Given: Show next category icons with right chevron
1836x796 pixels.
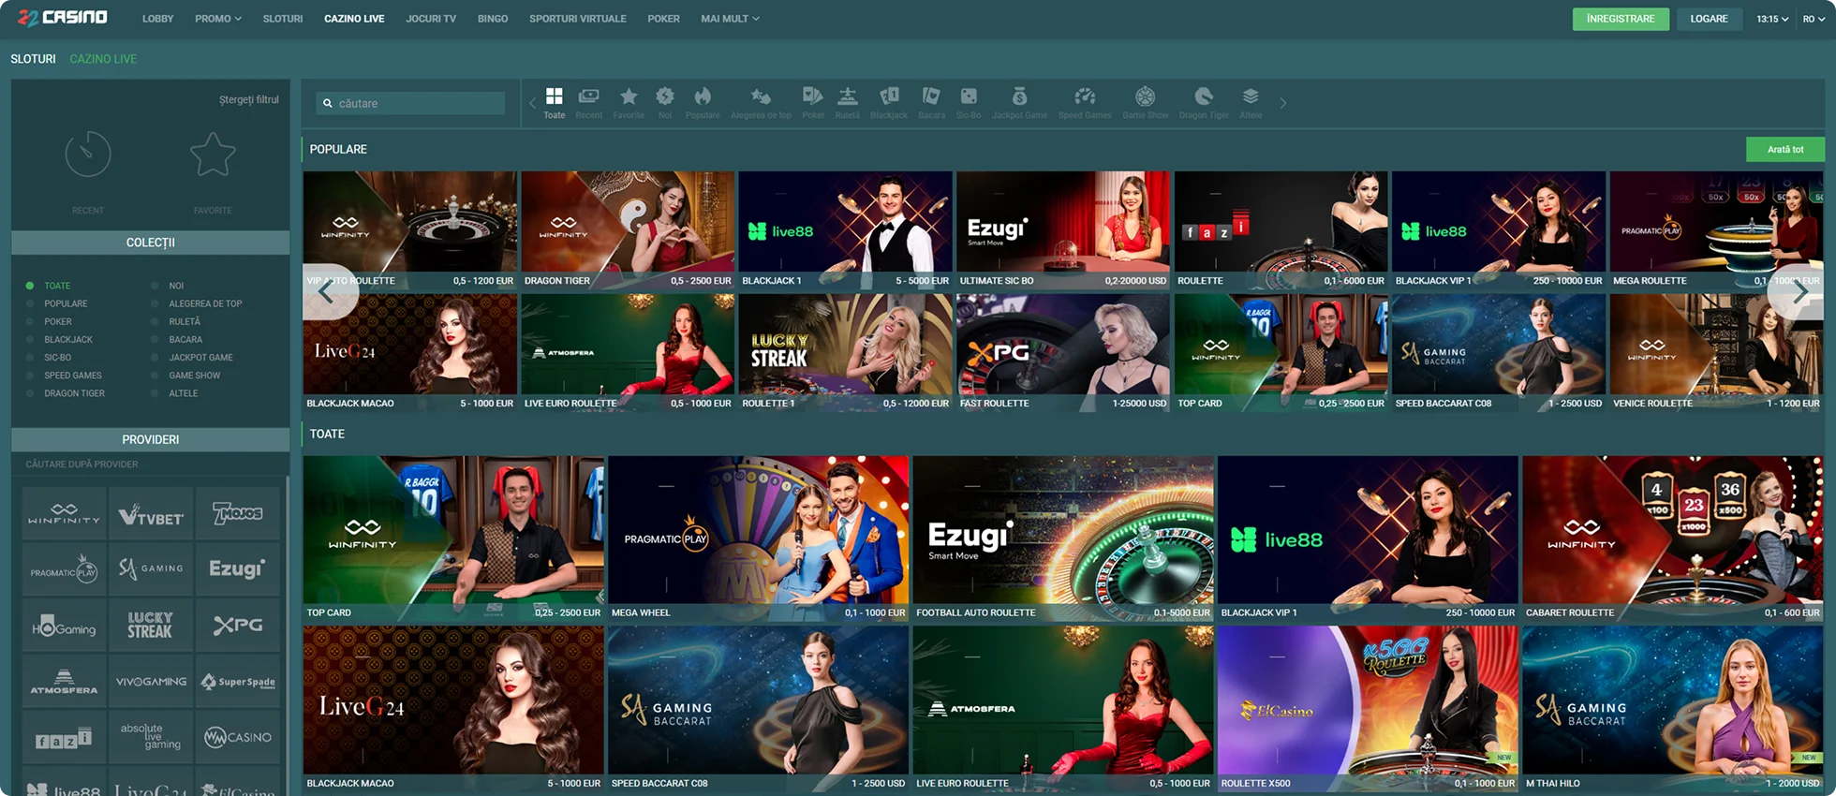Looking at the screenshot, I should pos(1283,103).
